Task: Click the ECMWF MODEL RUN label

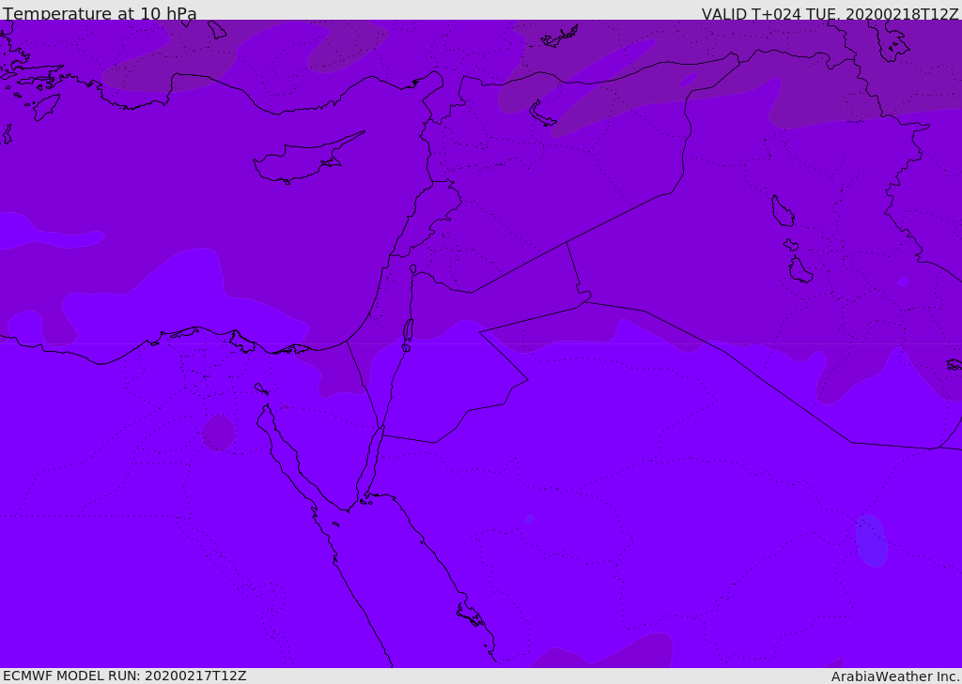Action: pyautogui.click(x=124, y=676)
